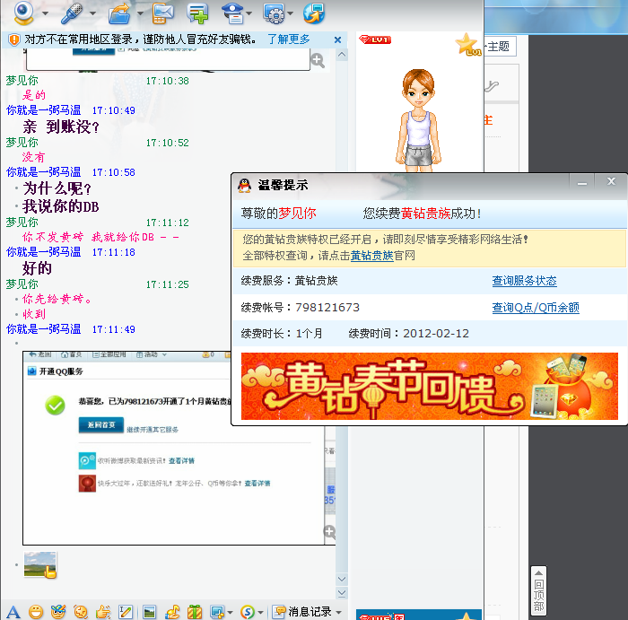This screenshot has width=628, height=620.
Task: Click the message 亲 到账没?
Action: point(61,127)
